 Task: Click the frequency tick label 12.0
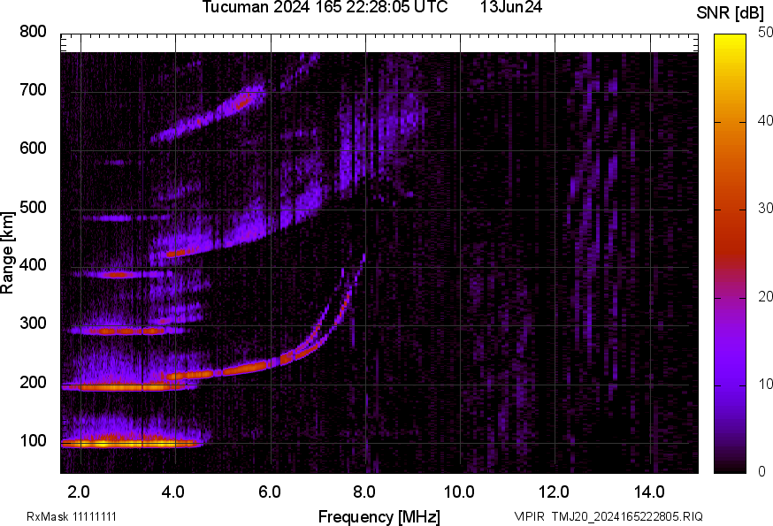pos(555,492)
